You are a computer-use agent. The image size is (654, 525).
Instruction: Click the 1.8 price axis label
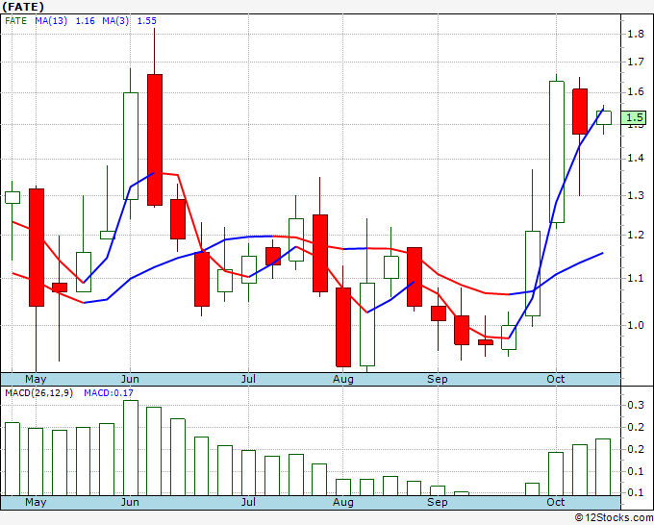(636, 35)
